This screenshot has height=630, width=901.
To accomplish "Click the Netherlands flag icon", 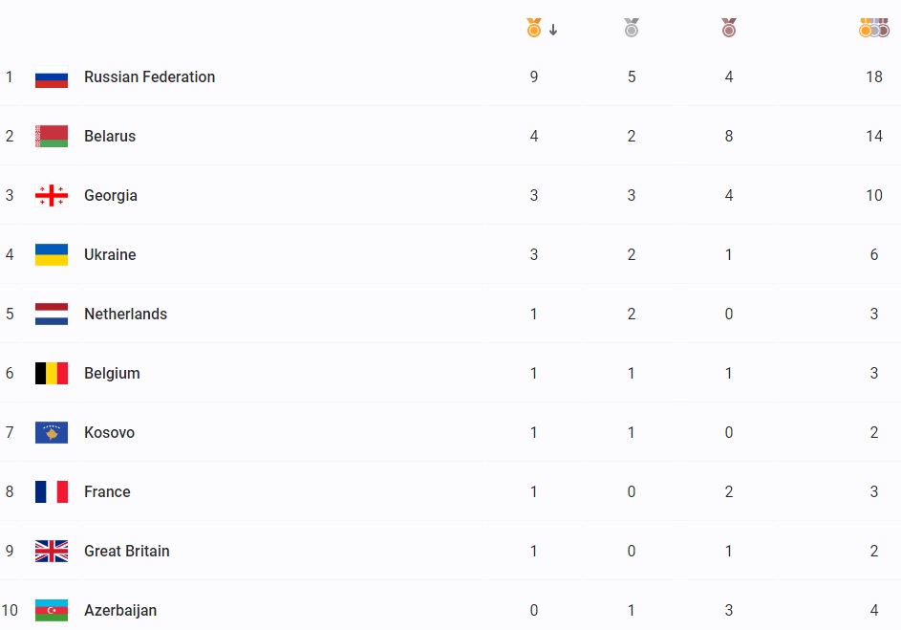I will pyautogui.click(x=52, y=315).
